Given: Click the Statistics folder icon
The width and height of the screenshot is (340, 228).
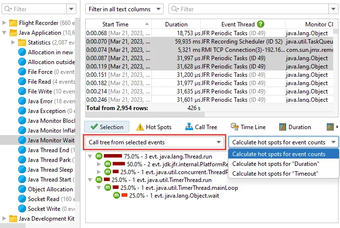Looking at the screenshot, I should click(x=22, y=43).
